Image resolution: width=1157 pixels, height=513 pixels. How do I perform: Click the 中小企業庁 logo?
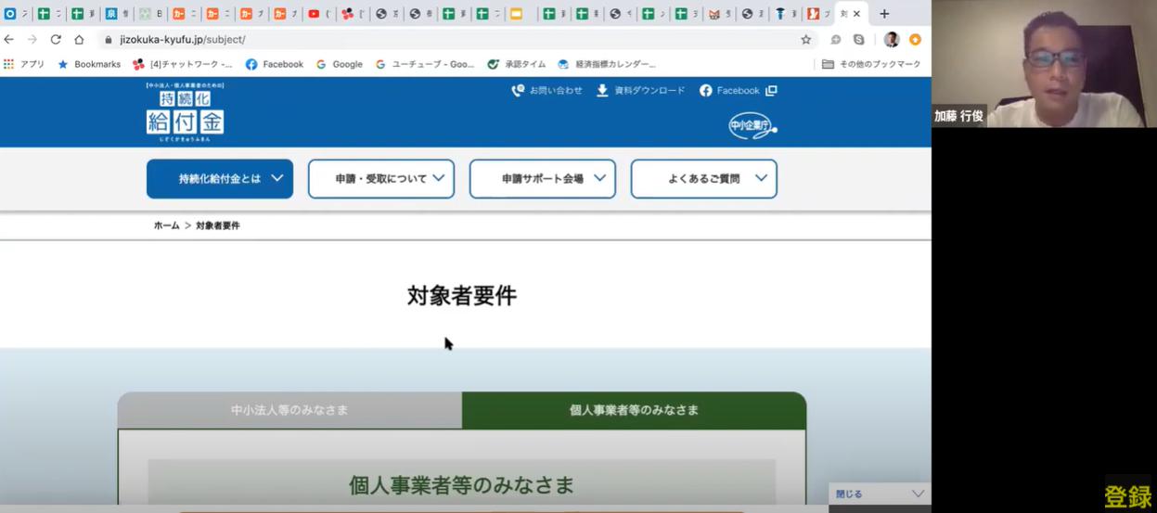pyautogui.click(x=752, y=125)
